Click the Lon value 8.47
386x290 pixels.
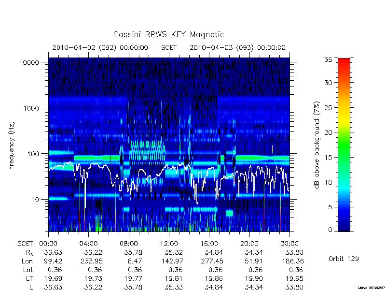[x=135, y=261]
